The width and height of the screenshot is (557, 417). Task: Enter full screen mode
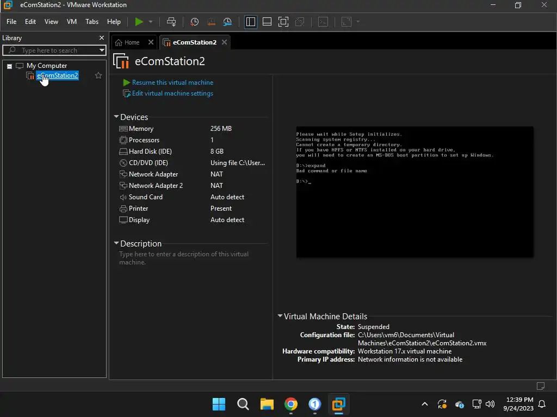pos(283,22)
